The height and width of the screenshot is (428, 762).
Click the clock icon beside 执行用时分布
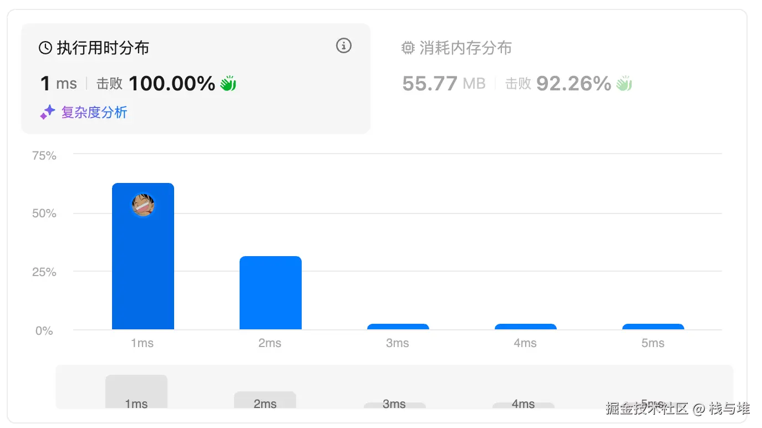point(45,48)
